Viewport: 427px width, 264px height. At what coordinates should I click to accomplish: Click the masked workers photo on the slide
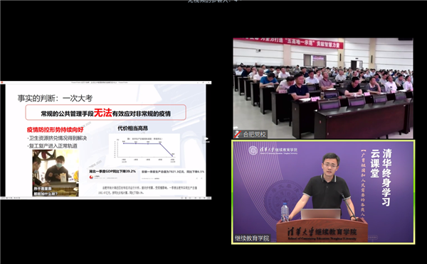56,172
